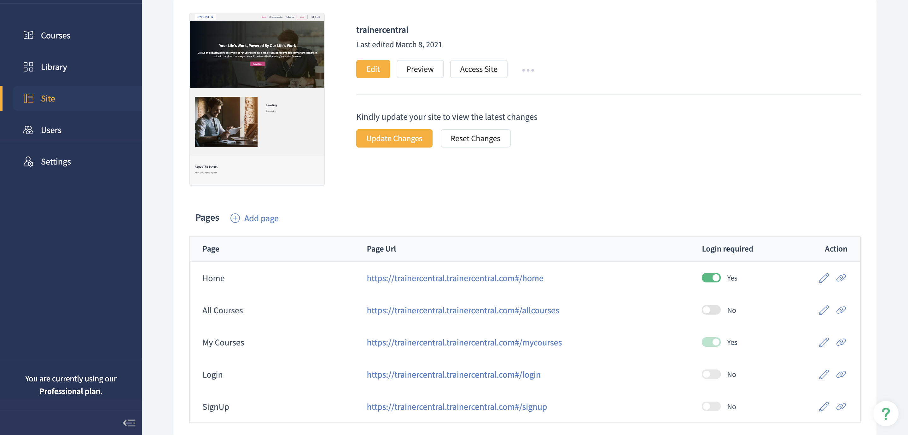This screenshot has height=435, width=908.
Task: Click the pencil edit icon for Home page
Action: 824,278
